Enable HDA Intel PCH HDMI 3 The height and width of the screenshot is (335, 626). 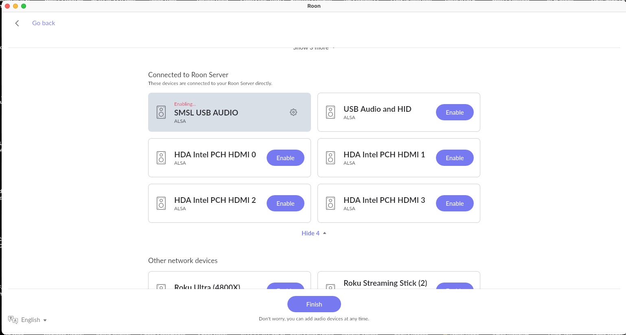pos(455,203)
